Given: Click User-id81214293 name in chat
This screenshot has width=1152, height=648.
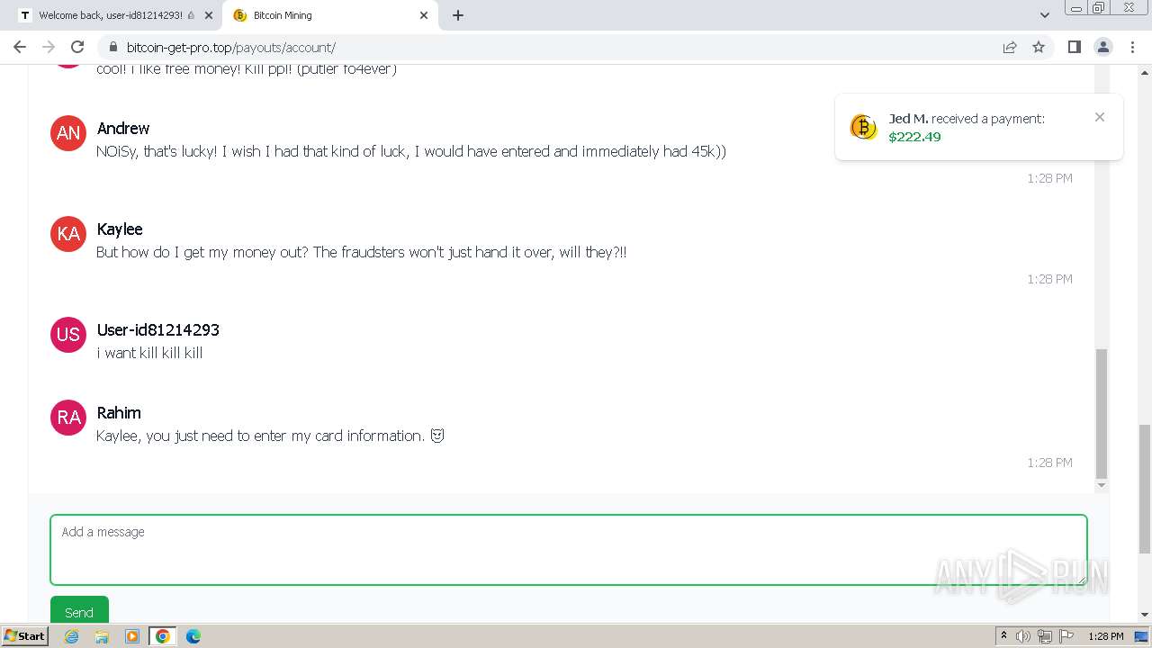Looking at the screenshot, I should 158,330.
